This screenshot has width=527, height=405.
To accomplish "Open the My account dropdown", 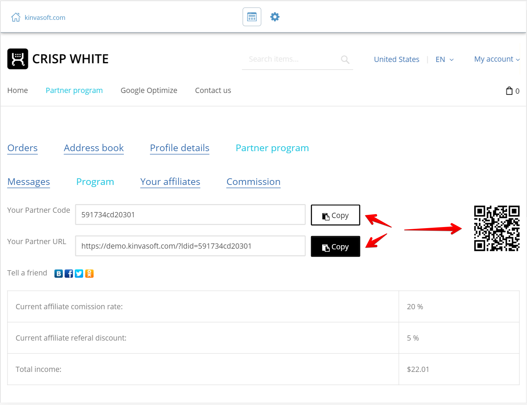I will pos(496,59).
